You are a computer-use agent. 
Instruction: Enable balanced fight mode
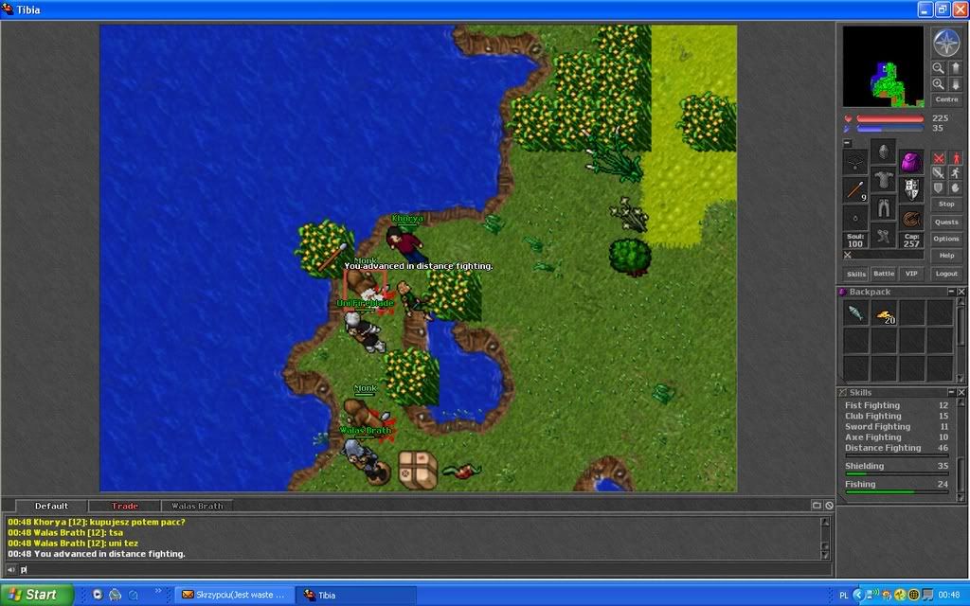(939, 173)
